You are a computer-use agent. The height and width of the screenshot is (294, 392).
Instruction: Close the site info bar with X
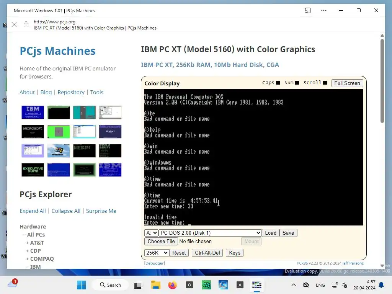(14, 24)
